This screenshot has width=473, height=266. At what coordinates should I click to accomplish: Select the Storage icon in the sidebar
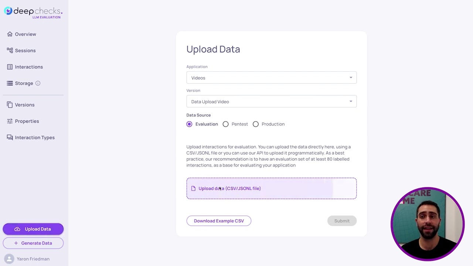pyautogui.click(x=10, y=83)
